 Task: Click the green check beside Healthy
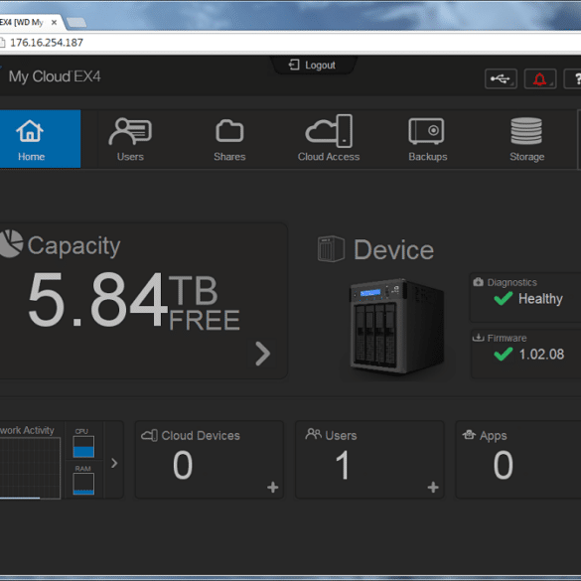pos(504,298)
